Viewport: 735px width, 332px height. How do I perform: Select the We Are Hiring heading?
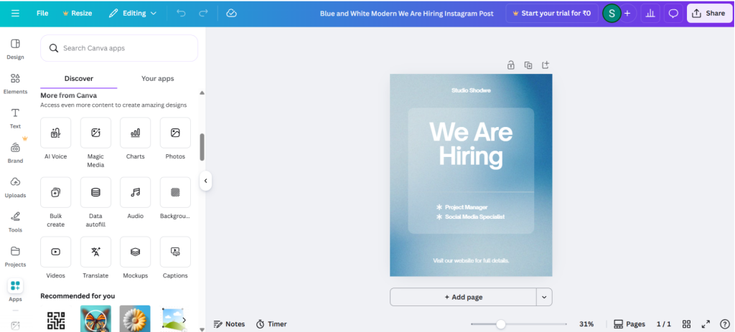(x=471, y=143)
